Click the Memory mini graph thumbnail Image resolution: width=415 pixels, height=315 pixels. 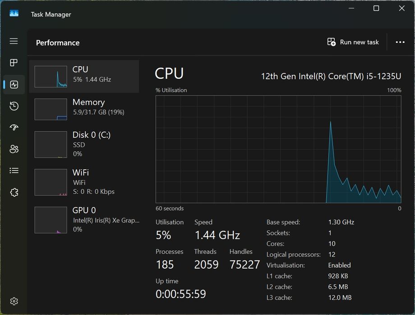coord(51,109)
